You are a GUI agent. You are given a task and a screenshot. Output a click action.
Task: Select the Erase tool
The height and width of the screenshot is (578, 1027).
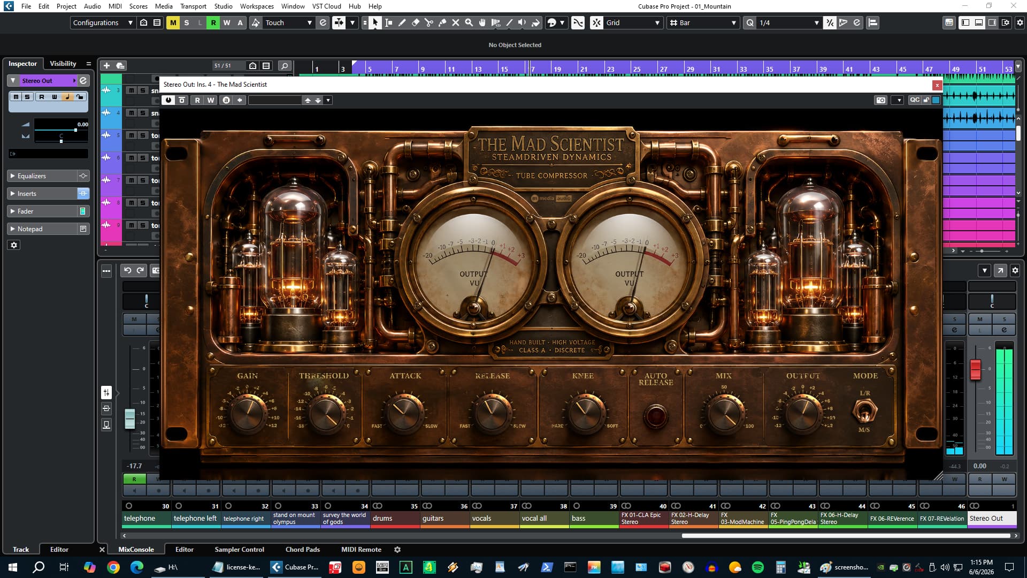(x=416, y=22)
